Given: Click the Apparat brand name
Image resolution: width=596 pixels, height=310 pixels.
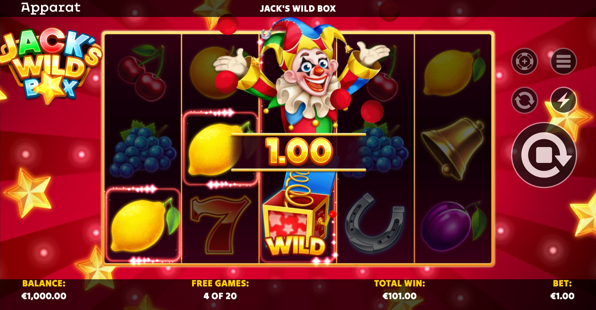Looking at the screenshot, I should click(51, 8).
